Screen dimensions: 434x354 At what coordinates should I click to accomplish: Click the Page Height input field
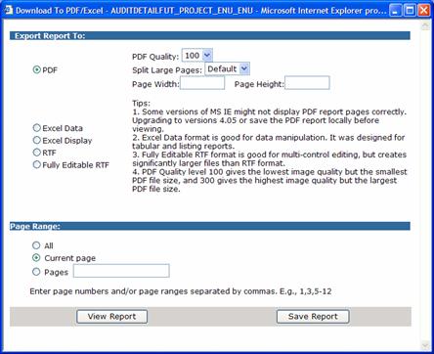click(307, 83)
